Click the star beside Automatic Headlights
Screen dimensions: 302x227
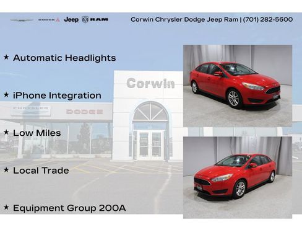click(x=6, y=57)
